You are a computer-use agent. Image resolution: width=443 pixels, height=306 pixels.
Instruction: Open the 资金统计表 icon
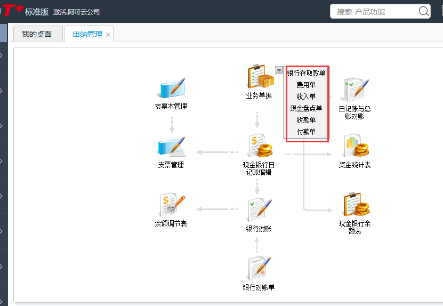click(355, 147)
